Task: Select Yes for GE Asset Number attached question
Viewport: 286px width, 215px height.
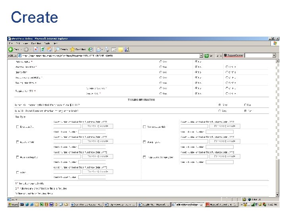Action: [220, 111]
